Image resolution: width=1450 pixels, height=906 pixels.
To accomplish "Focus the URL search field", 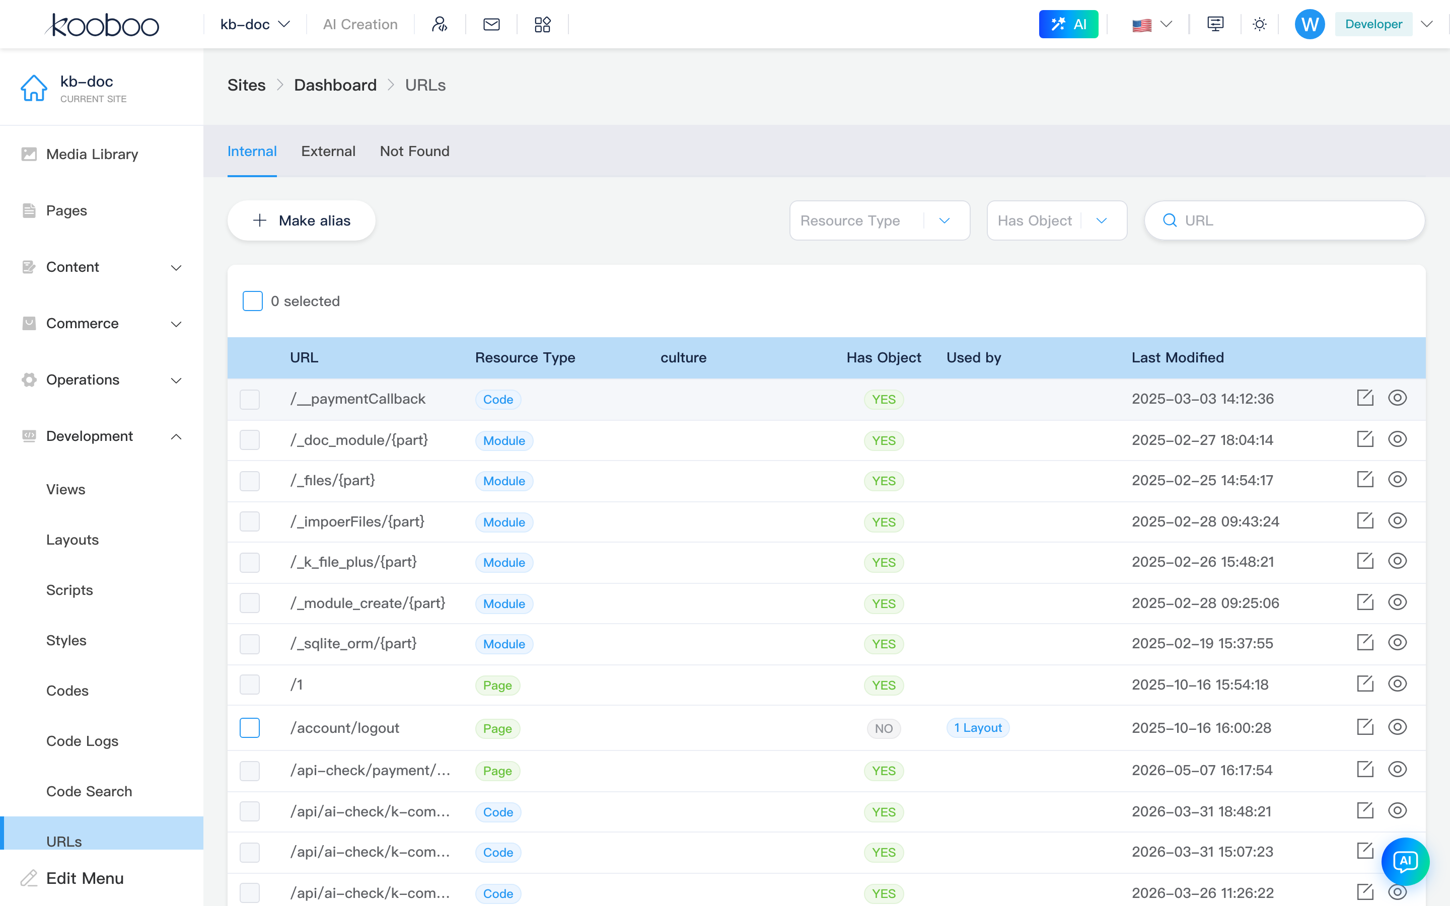I will click(1285, 220).
